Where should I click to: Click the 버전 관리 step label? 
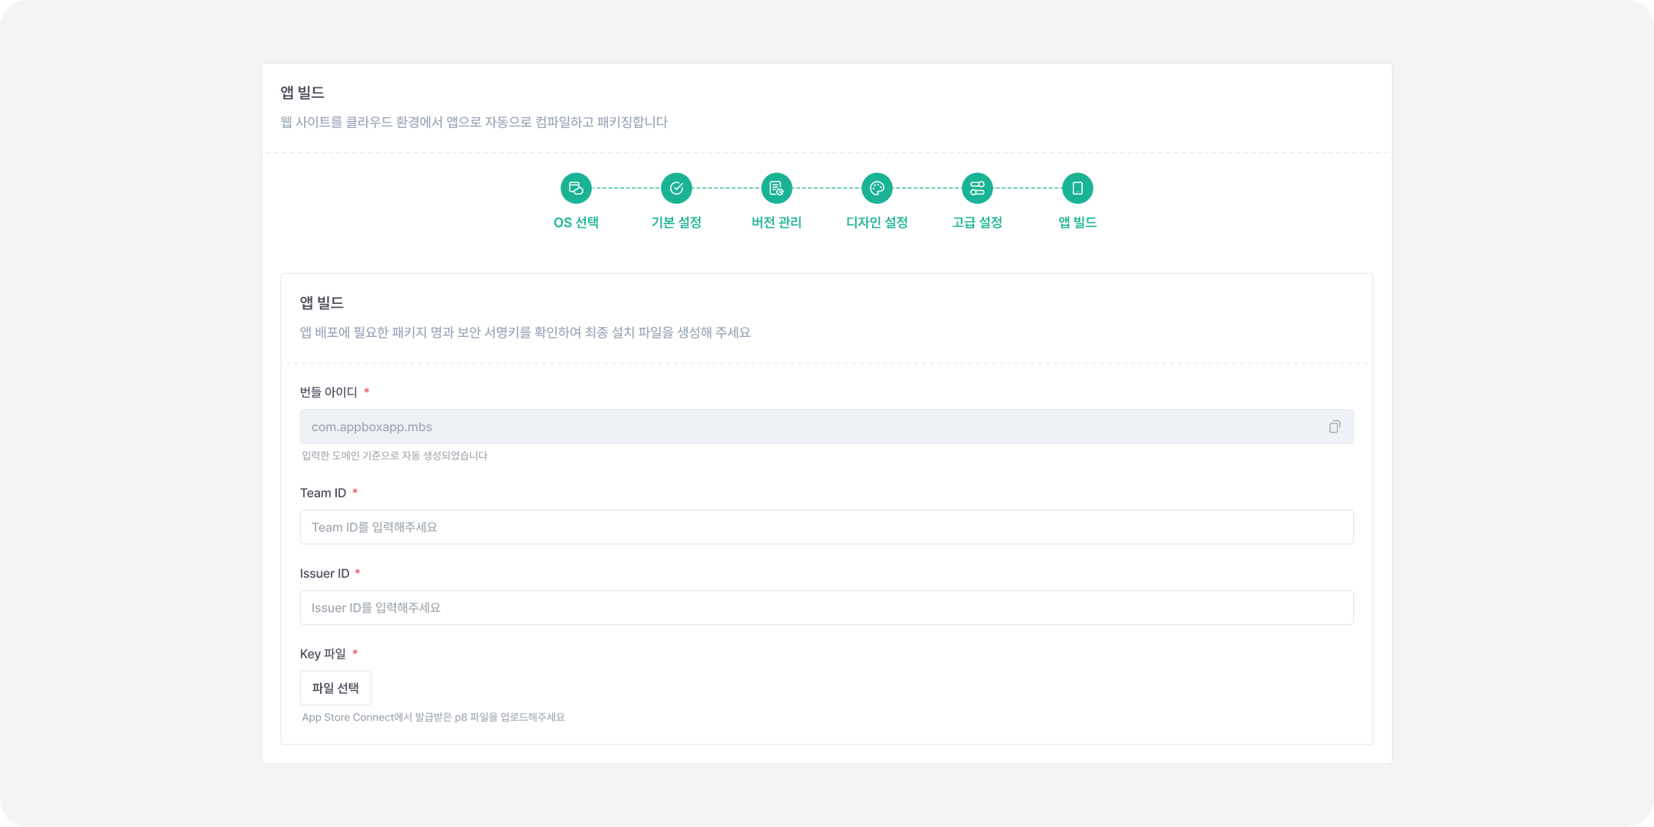776,222
